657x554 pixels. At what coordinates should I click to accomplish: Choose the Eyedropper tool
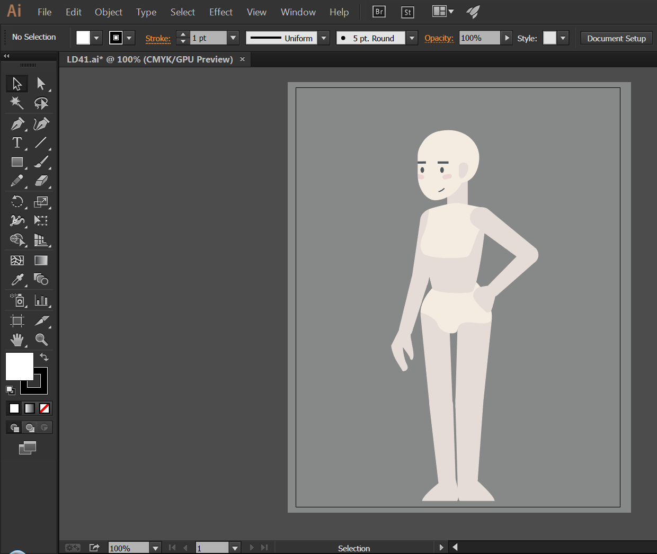tap(17, 279)
